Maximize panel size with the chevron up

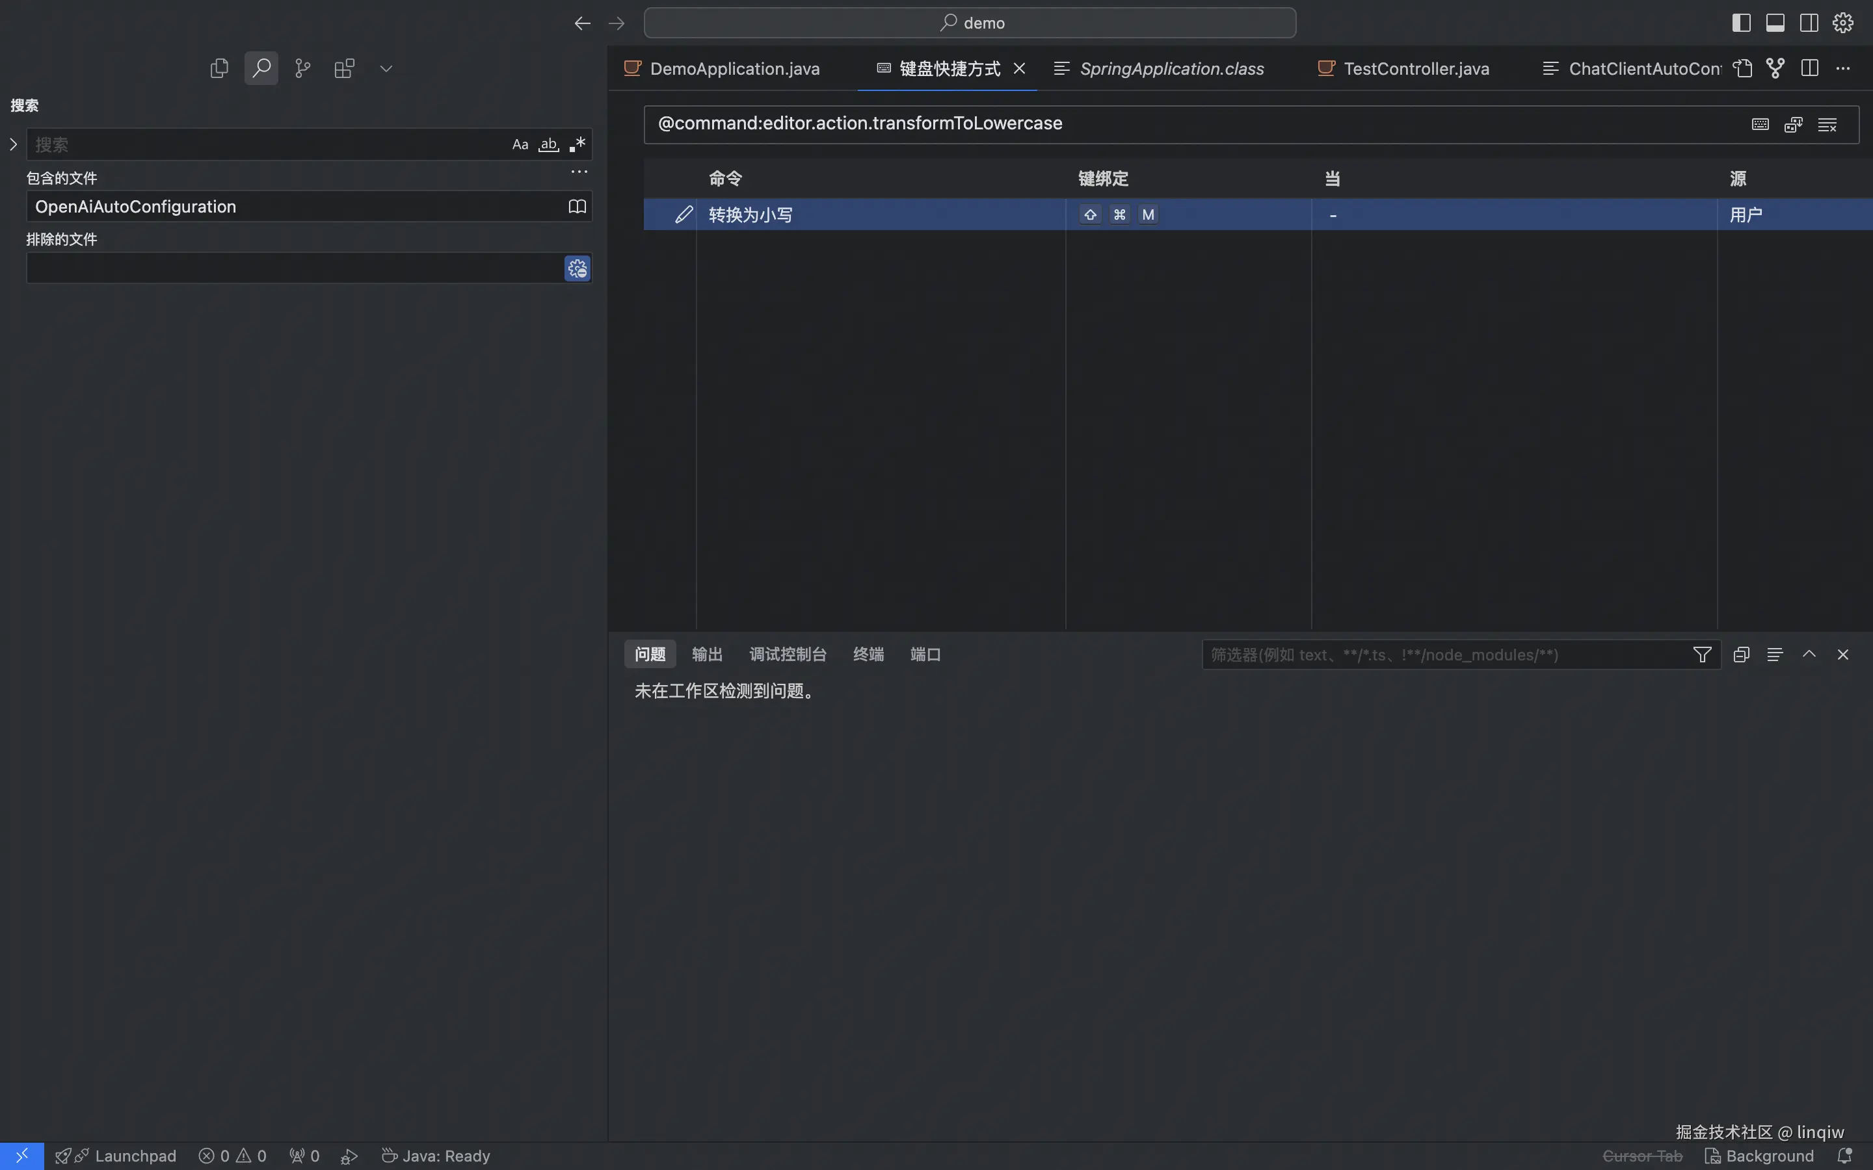click(1809, 655)
